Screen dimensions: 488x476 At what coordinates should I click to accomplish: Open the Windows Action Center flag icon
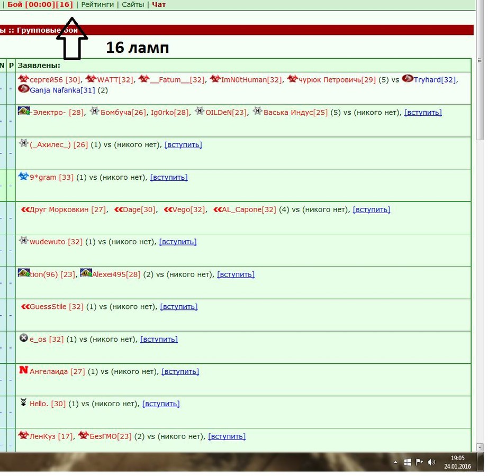[420, 462]
